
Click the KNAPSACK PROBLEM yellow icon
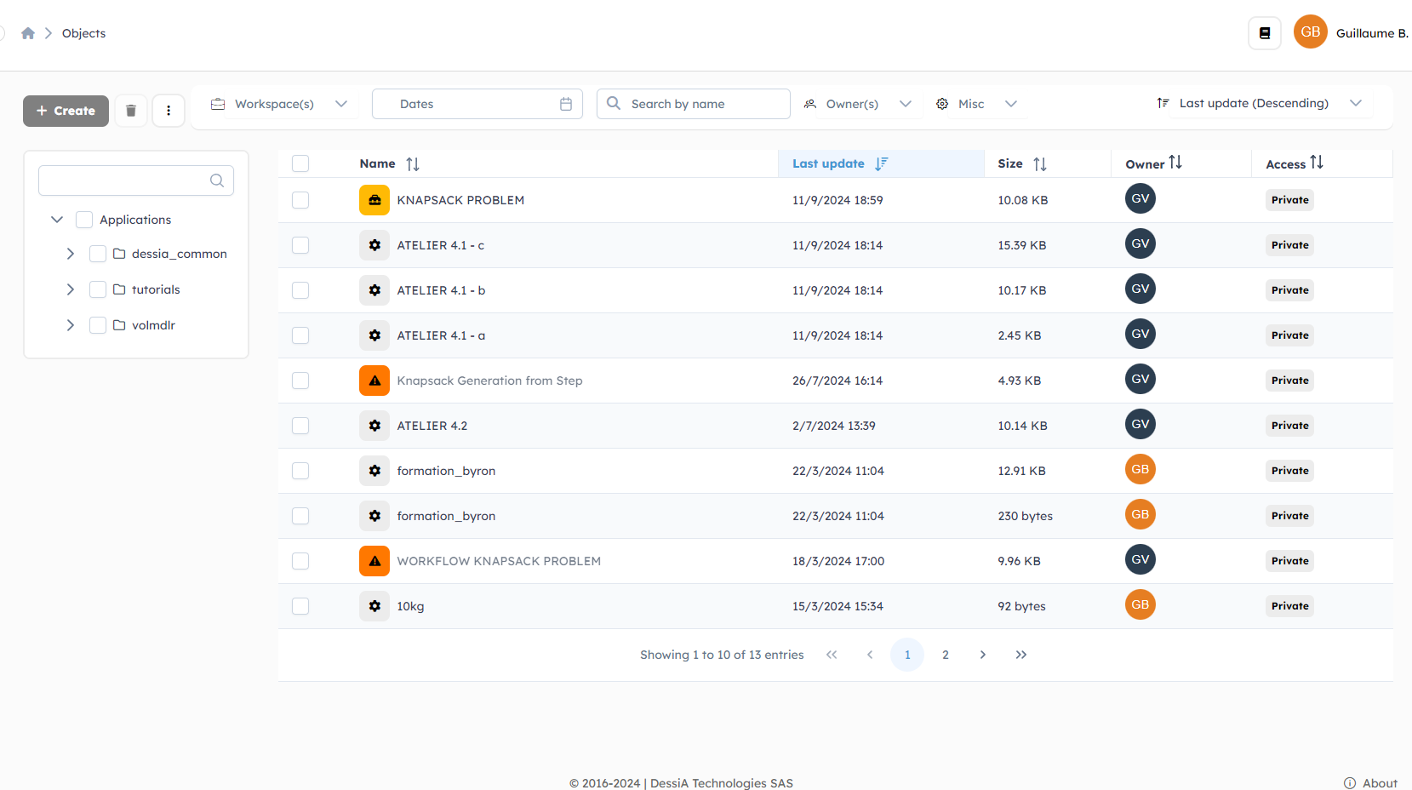pyautogui.click(x=374, y=200)
